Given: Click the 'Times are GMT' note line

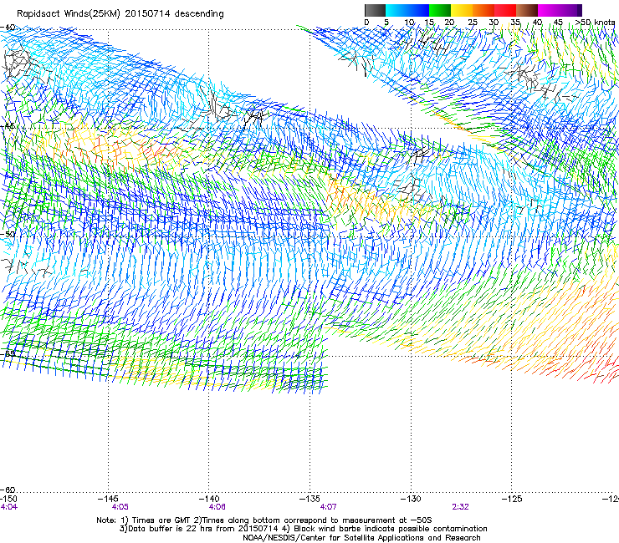Looking at the screenshot, I should click(264, 520).
